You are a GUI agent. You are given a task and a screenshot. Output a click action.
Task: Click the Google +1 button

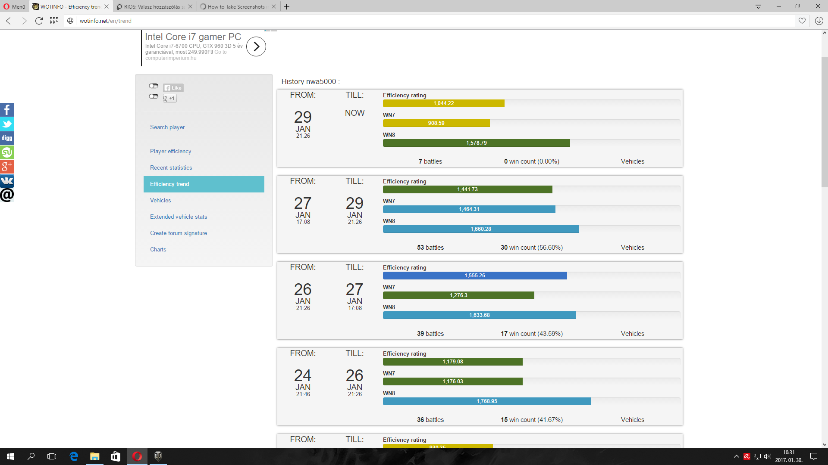pyautogui.click(x=169, y=98)
